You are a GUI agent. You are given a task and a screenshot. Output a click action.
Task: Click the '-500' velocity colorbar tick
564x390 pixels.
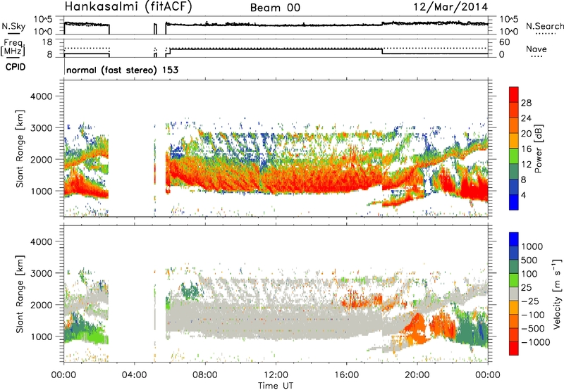point(533,328)
